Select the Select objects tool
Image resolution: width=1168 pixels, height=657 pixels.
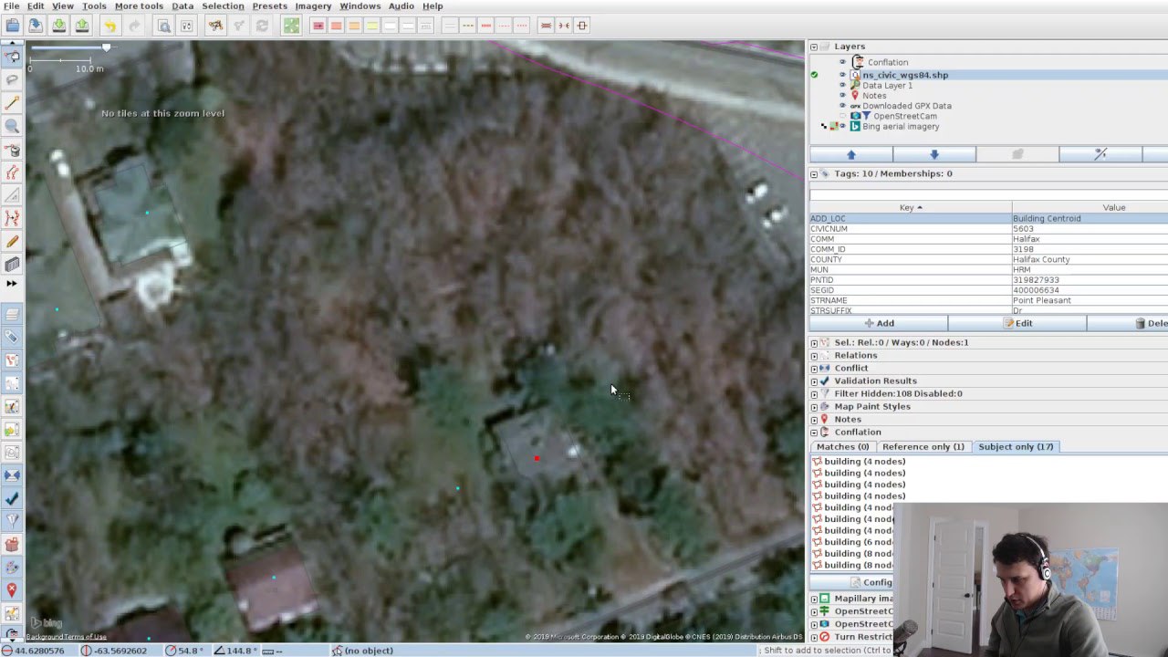[x=12, y=57]
